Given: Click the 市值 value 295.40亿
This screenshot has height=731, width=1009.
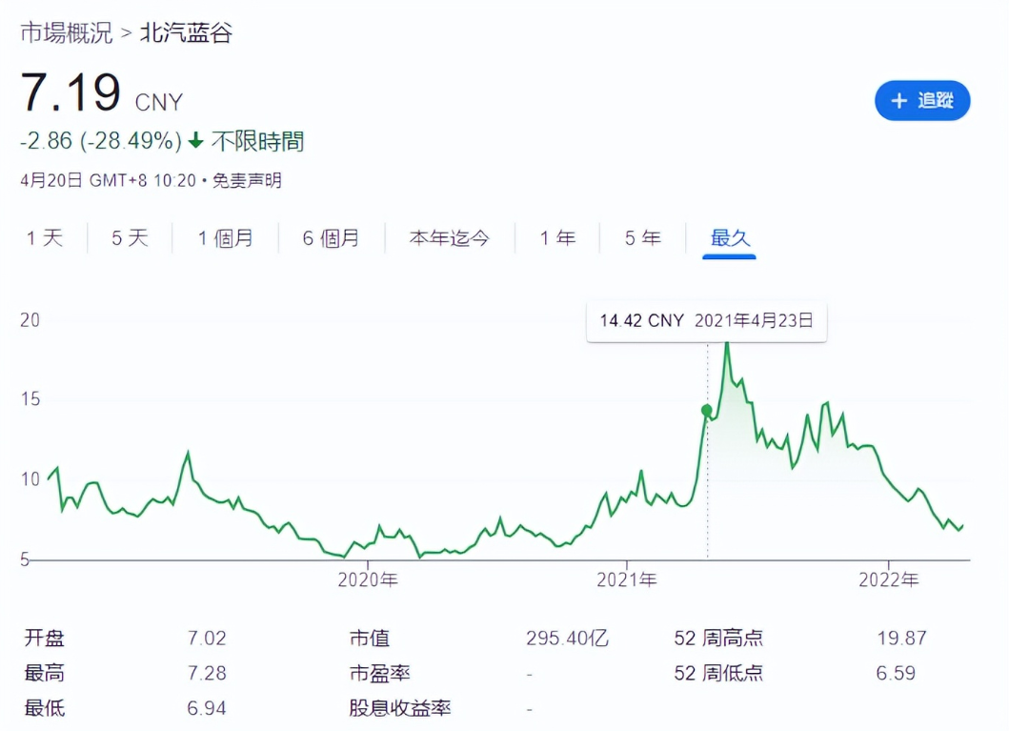Looking at the screenshot, I should 567,638.
